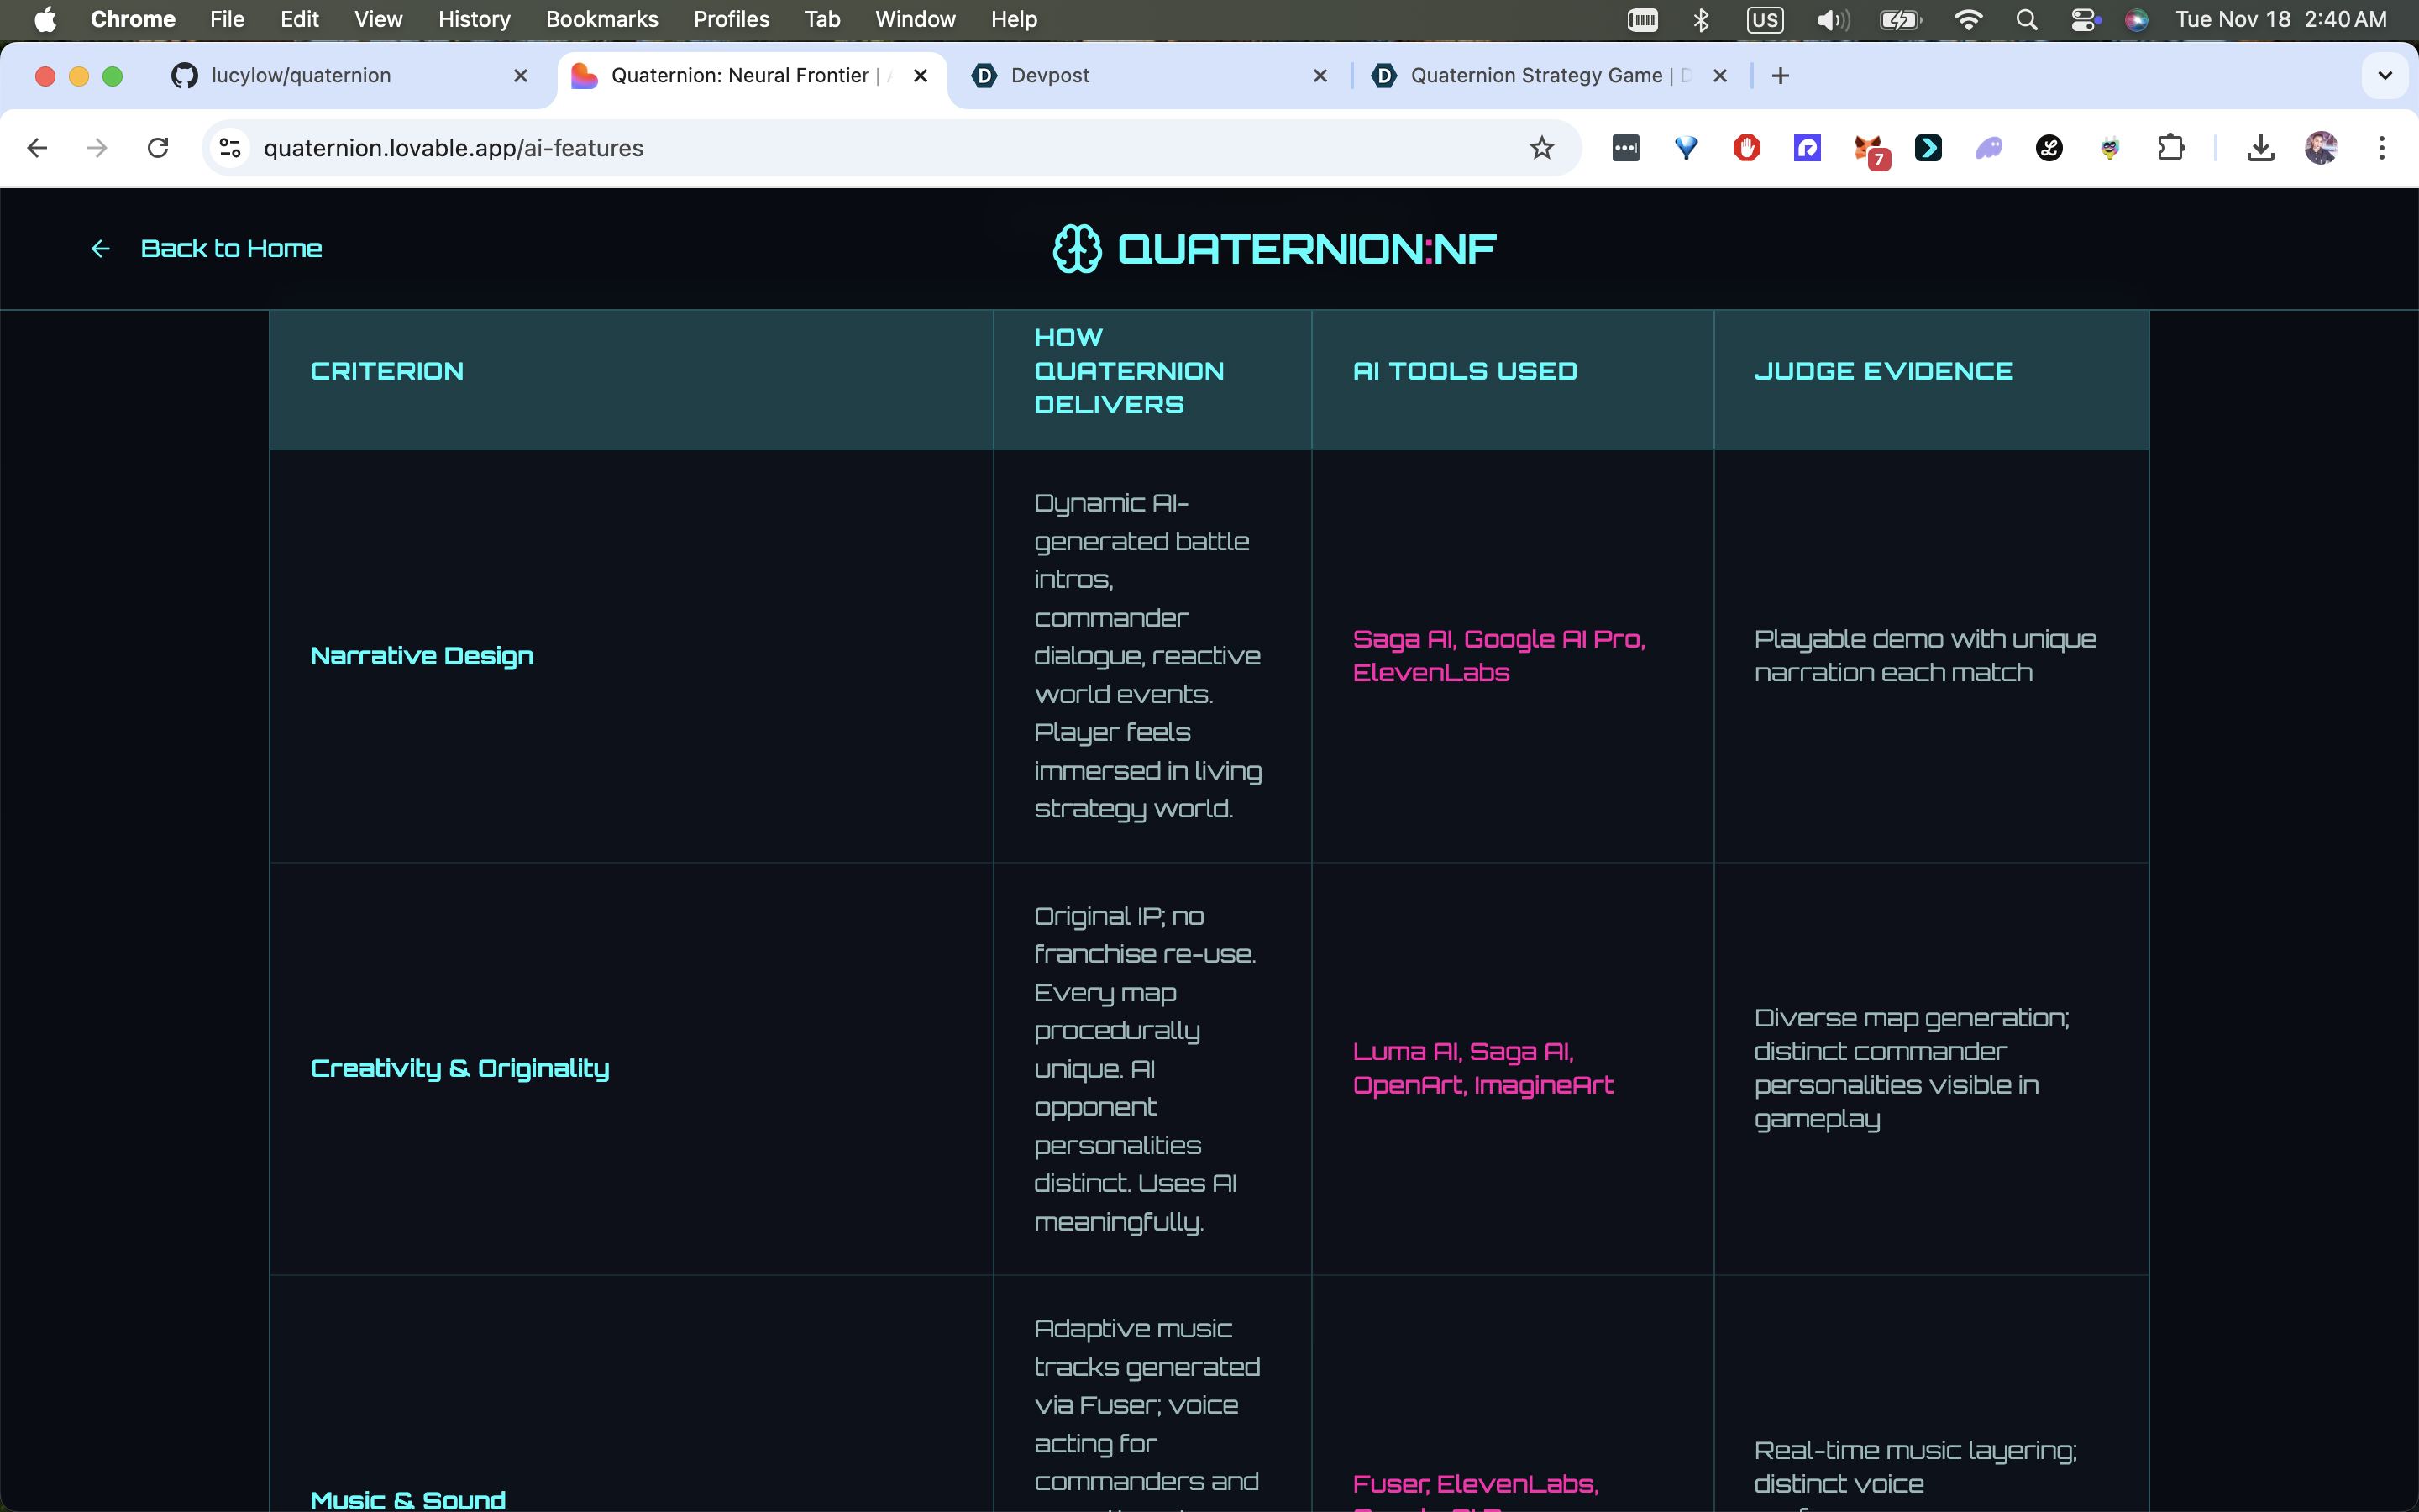
Task: Open the Chrome profile avatar menu
Action: [2320, 148]
